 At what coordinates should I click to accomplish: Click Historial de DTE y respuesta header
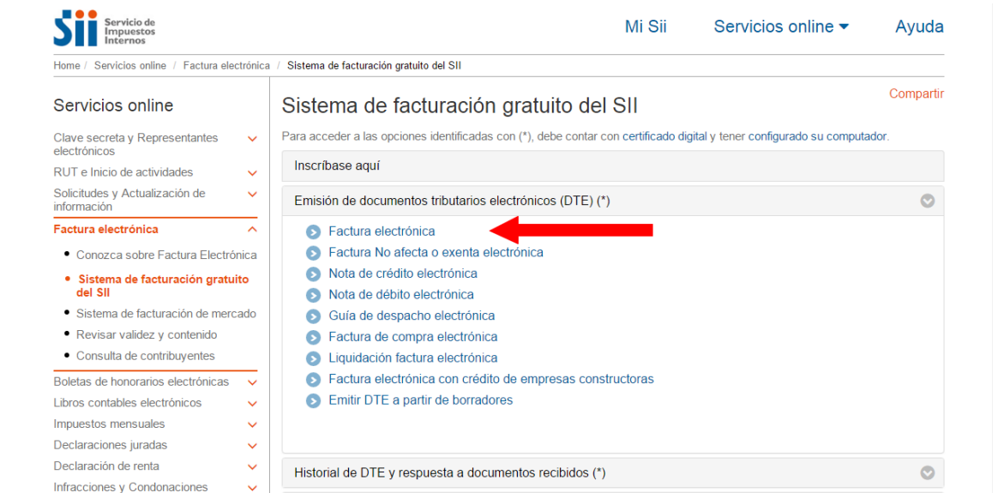(x=613, y=473)
